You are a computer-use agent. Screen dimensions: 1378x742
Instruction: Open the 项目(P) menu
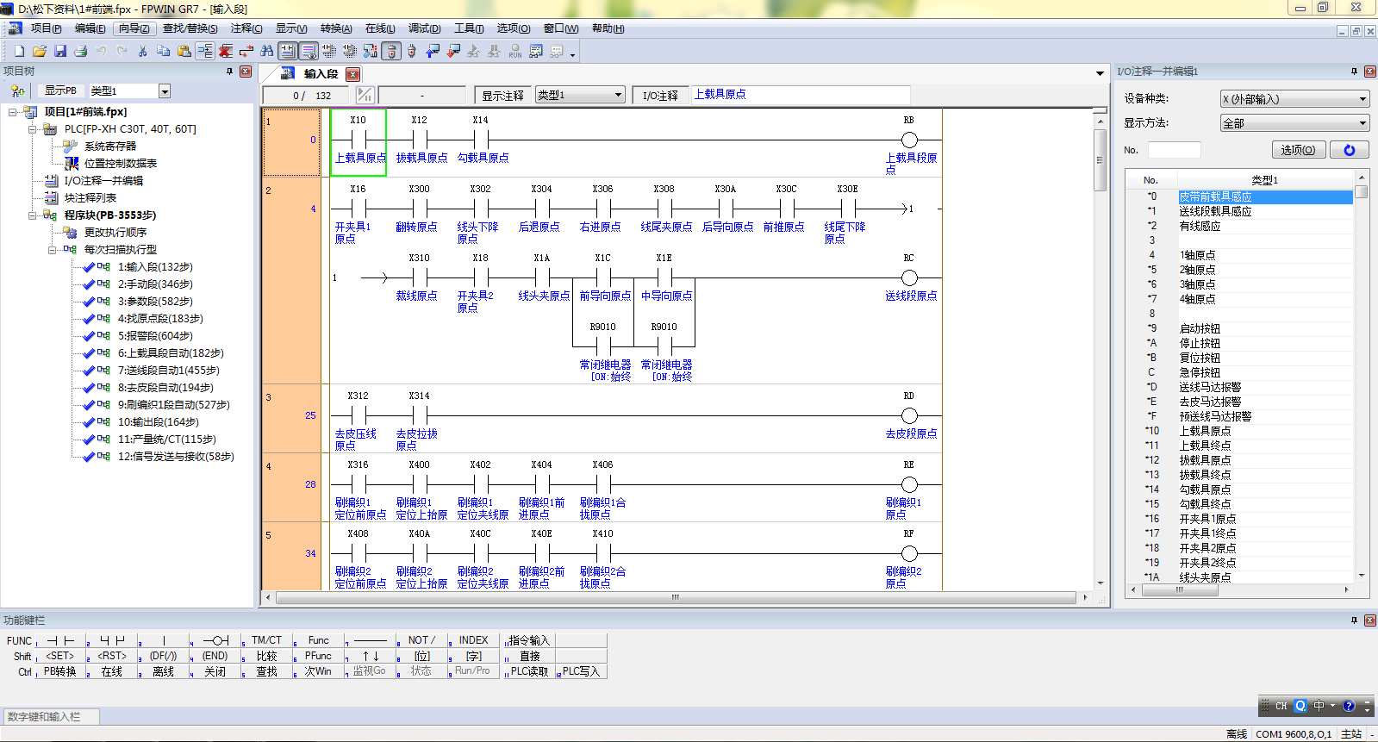click(x=47, y=28)
